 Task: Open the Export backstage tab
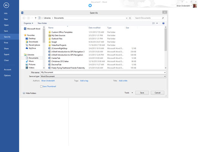click(6, 54)
